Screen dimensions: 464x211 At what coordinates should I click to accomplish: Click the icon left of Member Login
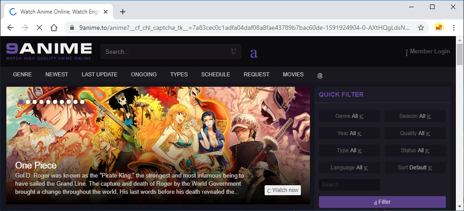coord(406,53)
